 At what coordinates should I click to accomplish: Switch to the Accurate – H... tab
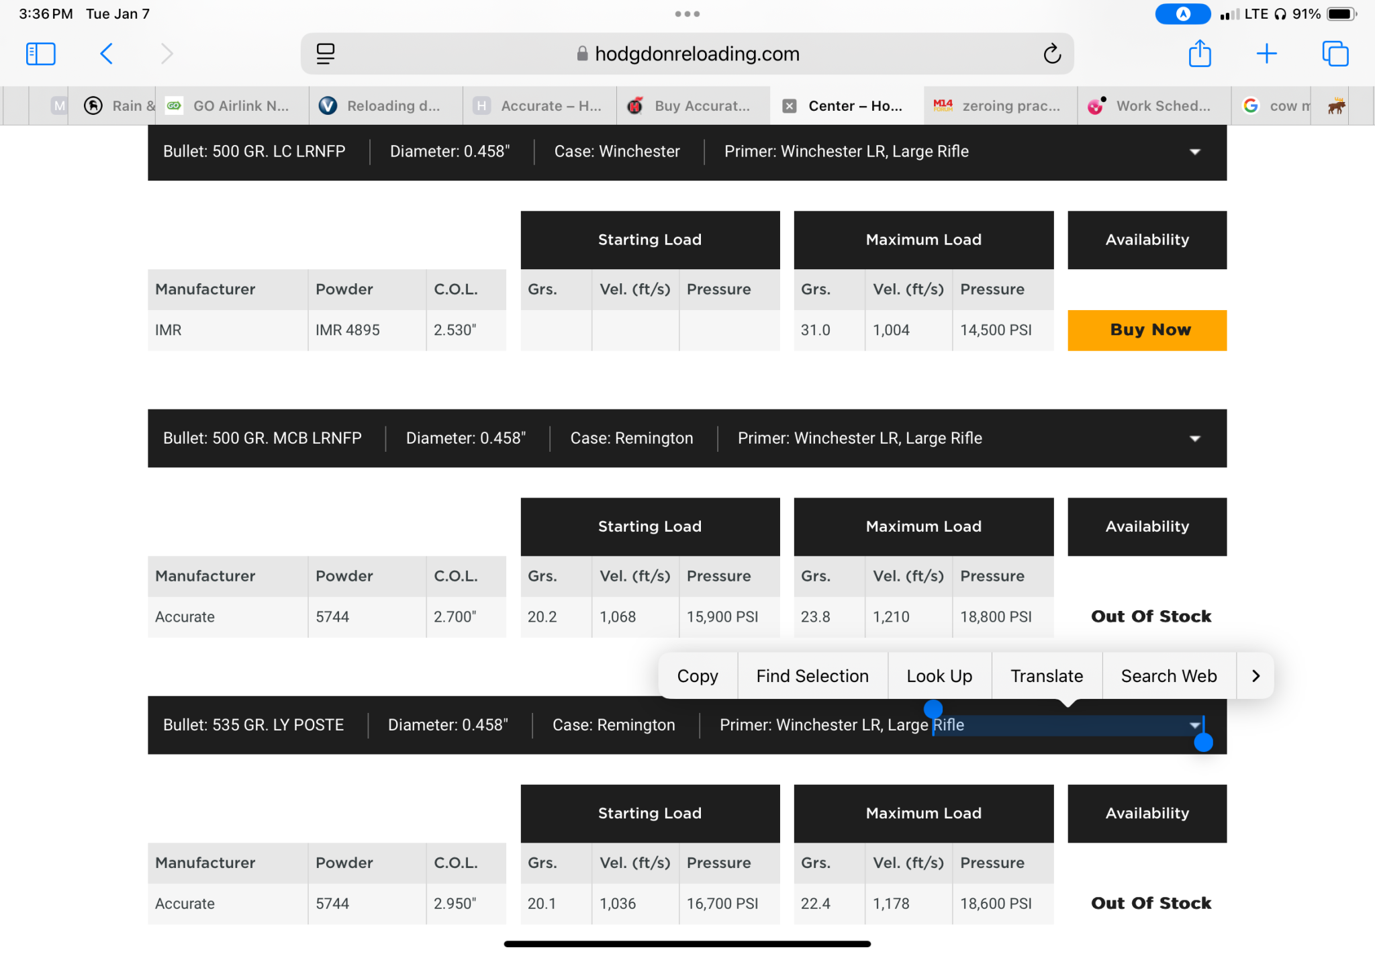(540, 106)
